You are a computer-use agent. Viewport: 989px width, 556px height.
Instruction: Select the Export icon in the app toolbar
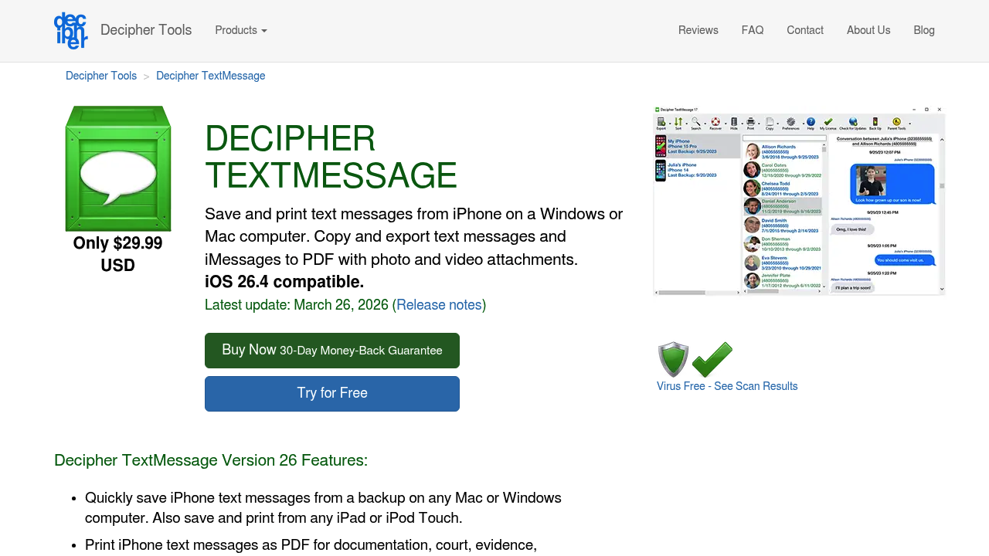[661, 121]
